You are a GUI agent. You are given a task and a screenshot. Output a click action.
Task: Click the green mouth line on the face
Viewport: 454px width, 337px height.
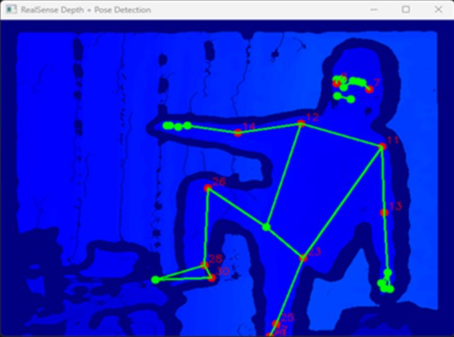coord(344,98)
